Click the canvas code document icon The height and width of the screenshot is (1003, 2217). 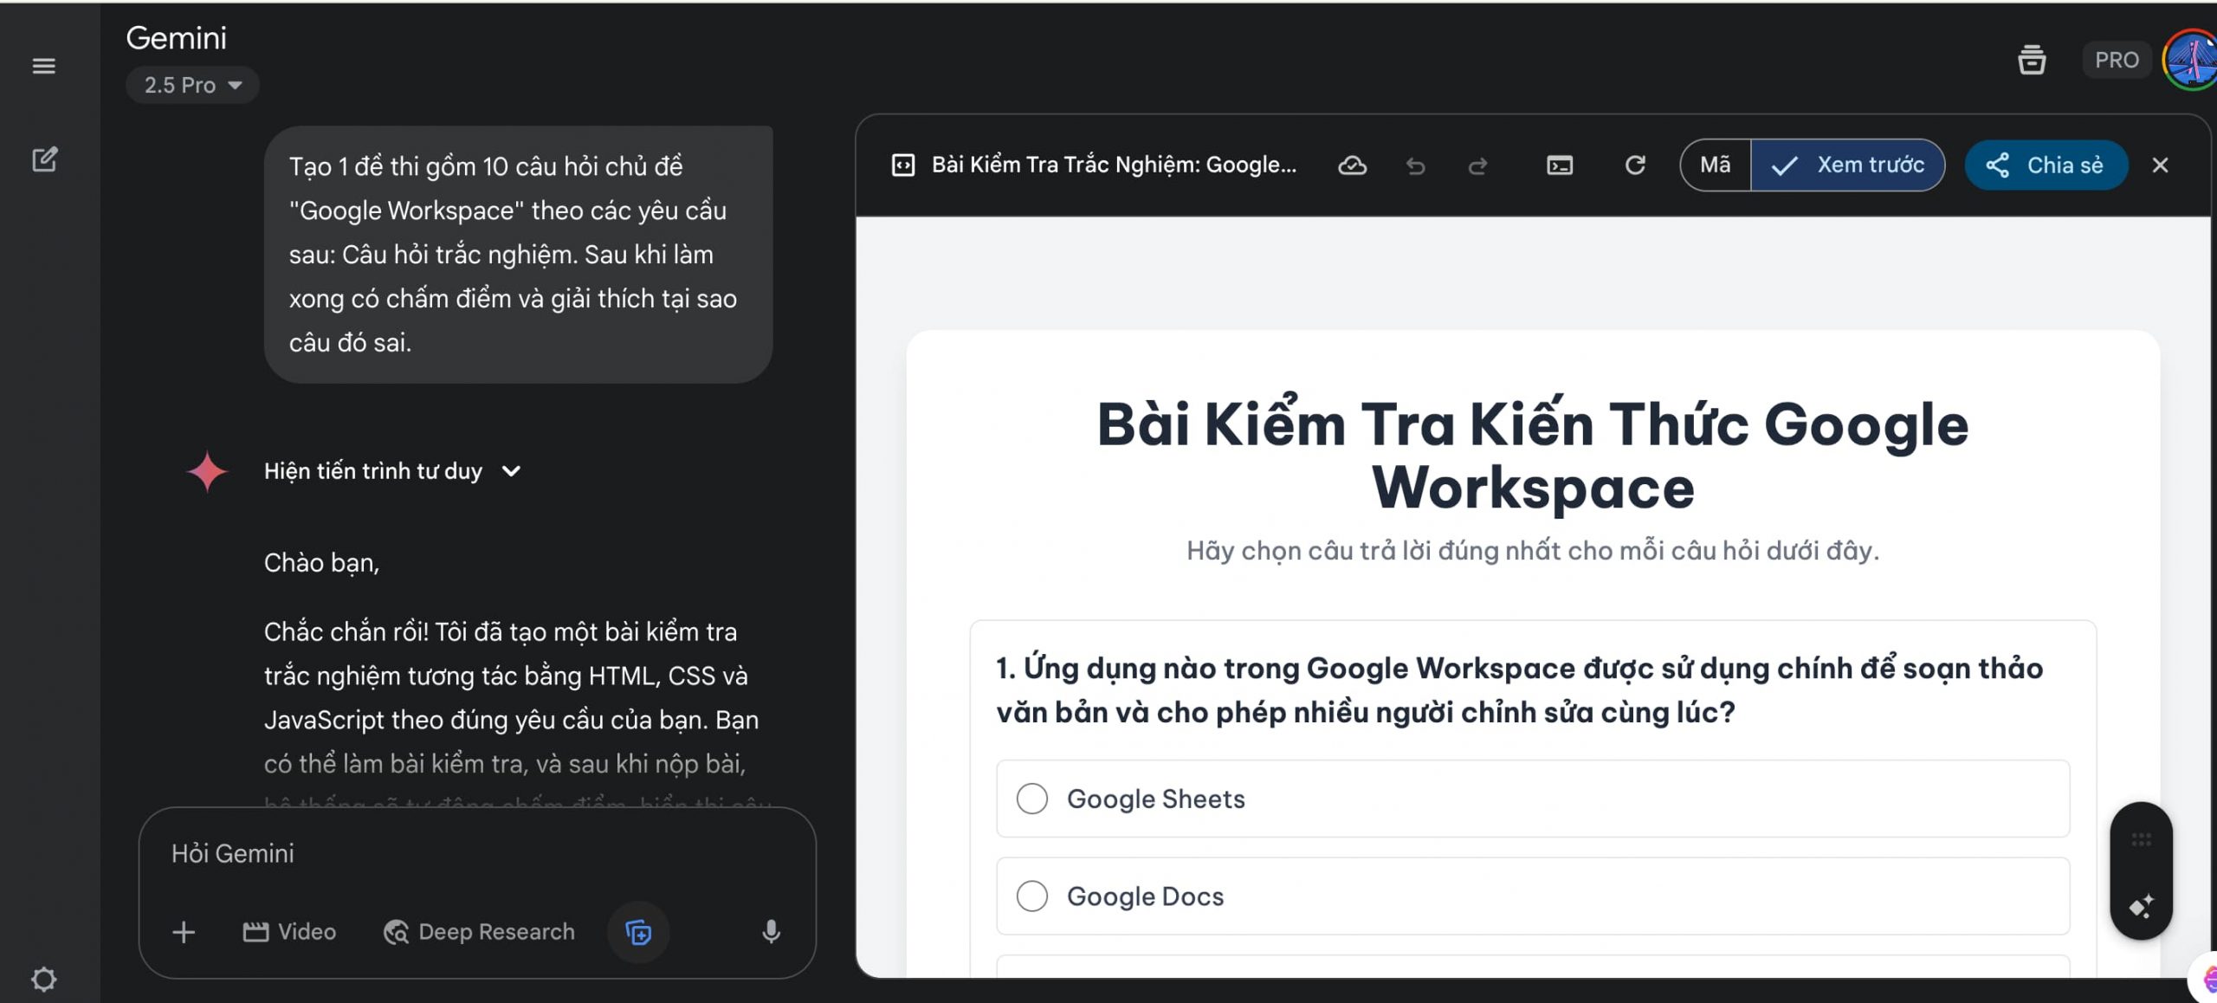pos(903,165)
